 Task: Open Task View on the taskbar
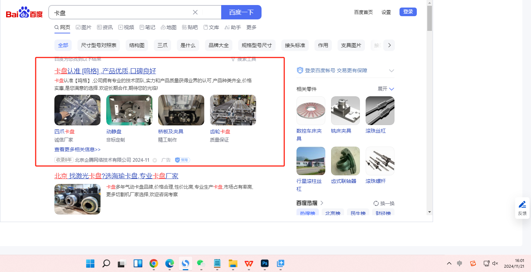pyautogui.click(x=122, y=263)
